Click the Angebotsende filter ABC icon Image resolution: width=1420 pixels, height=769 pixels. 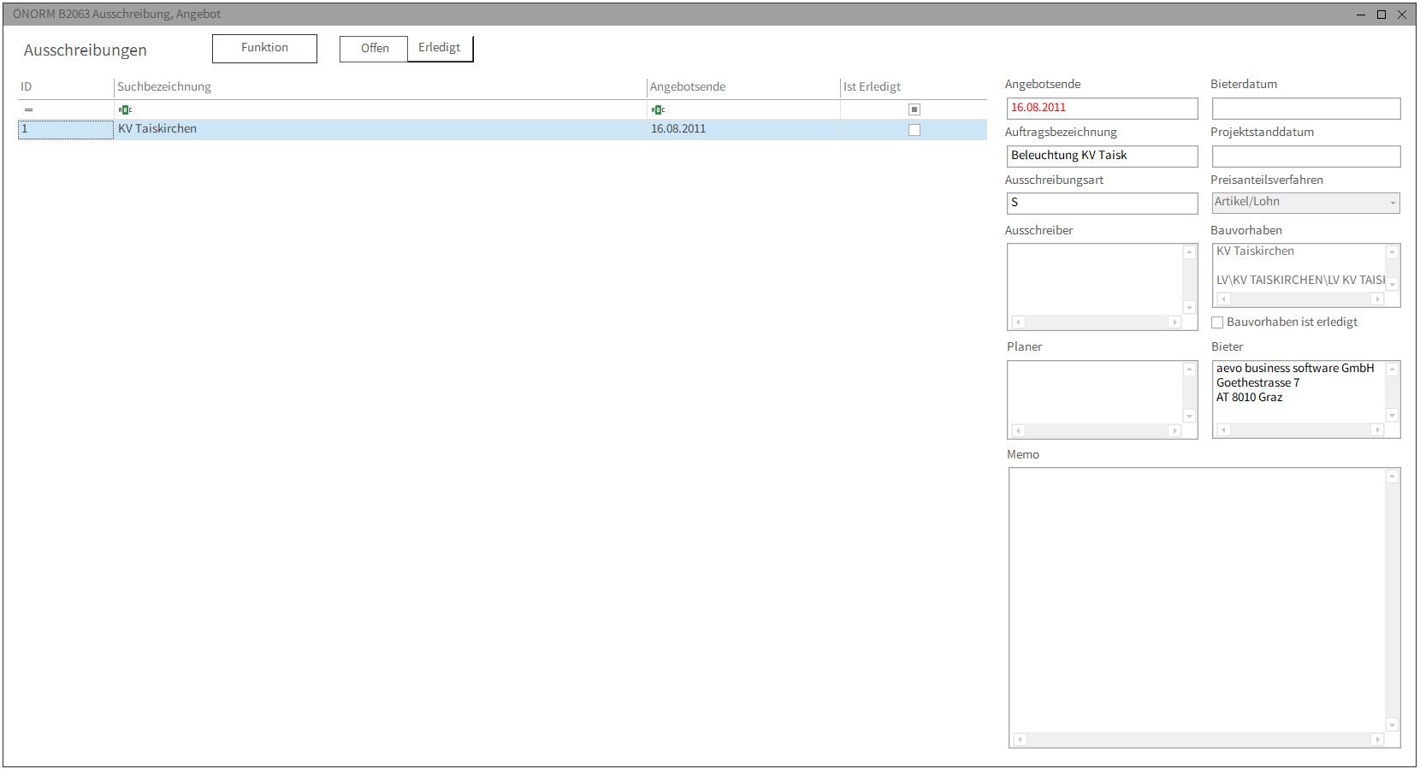coord(658,109)
